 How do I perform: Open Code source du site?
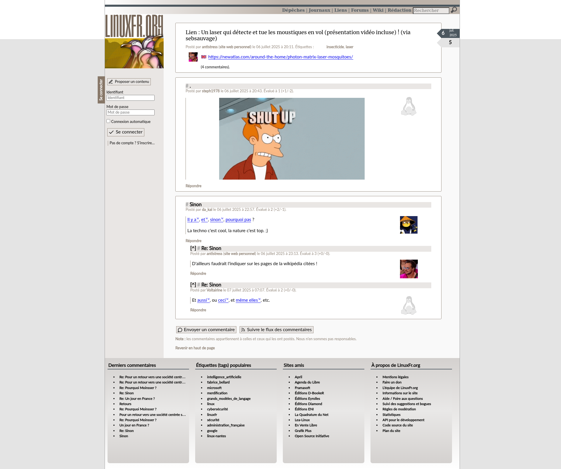pyautogui.click(x=398, y=425)
